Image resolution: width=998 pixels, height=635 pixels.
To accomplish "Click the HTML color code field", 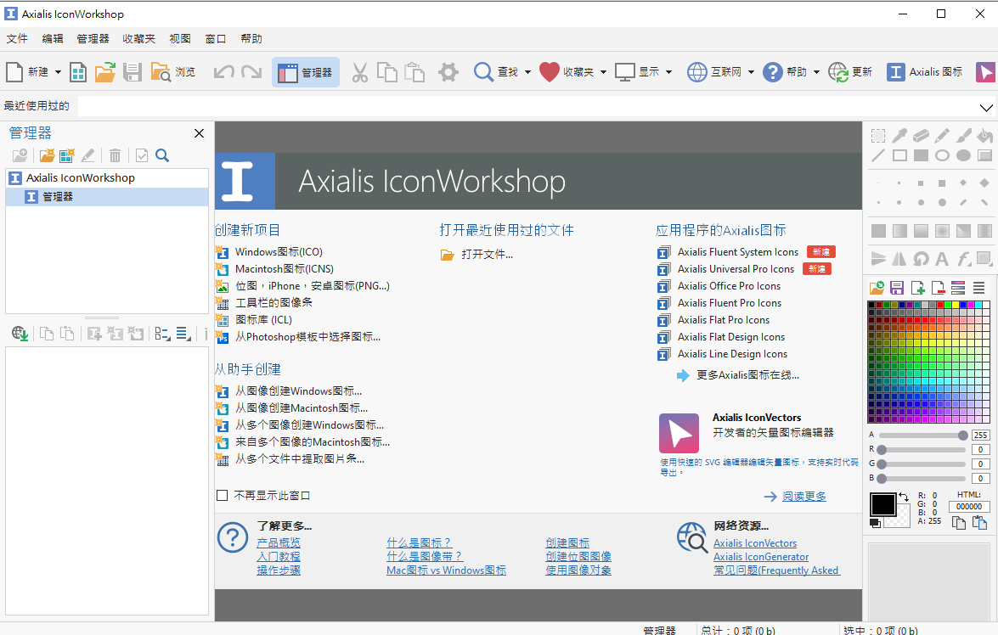I will [969, 507].
